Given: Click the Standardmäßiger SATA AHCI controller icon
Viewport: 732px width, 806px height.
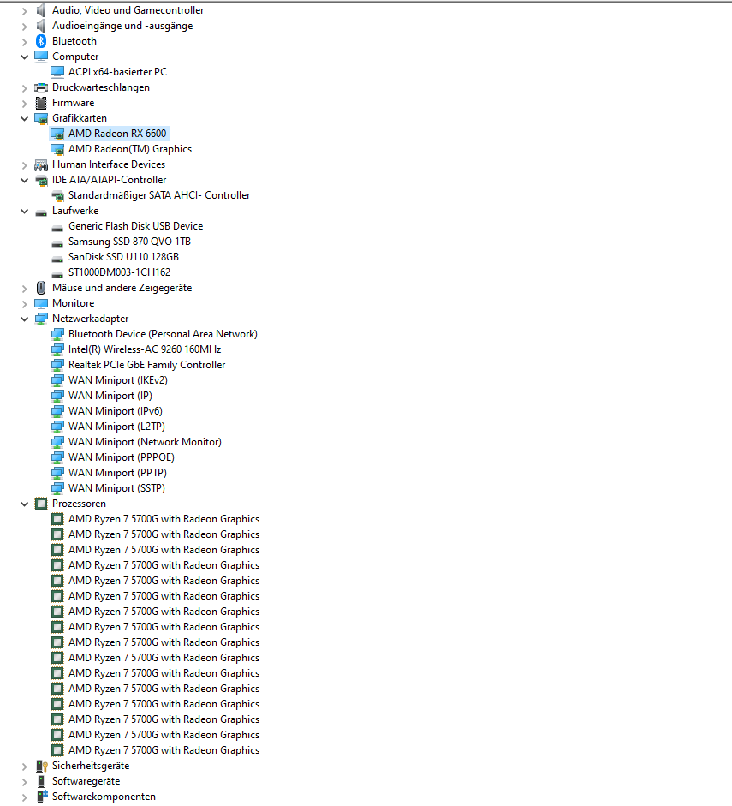Looking at the screenshot, I should 57,195.
